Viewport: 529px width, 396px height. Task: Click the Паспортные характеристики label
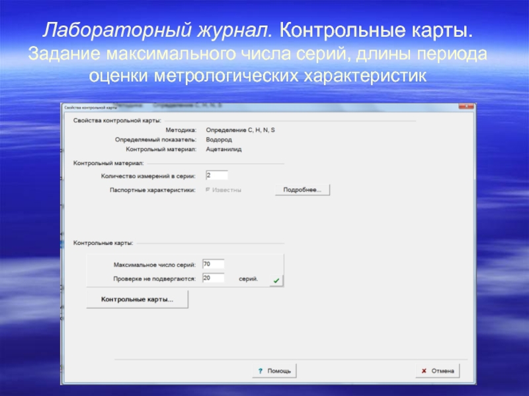[x=153, y=190]
